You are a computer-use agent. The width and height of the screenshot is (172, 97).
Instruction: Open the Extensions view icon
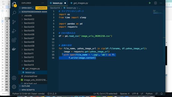click(14, 40)
